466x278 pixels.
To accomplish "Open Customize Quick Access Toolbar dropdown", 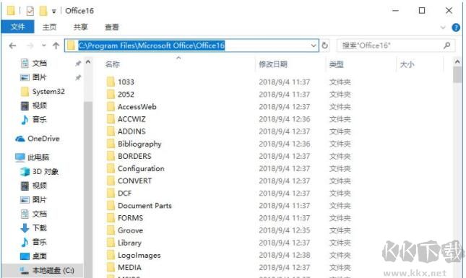I will pyautogui.click(x=53, y=12).
